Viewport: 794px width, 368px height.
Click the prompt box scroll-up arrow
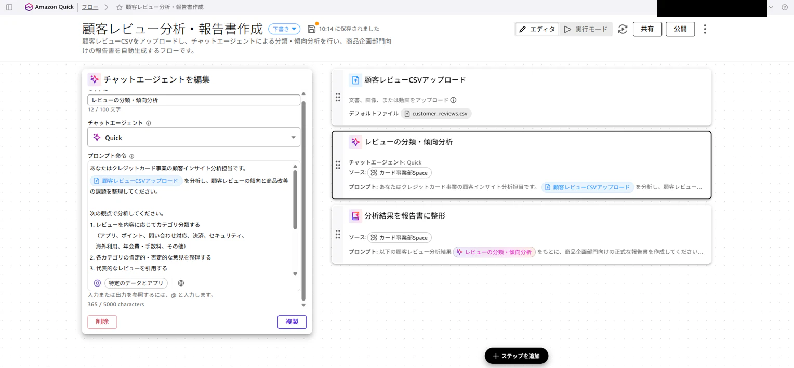click(295, 167)
